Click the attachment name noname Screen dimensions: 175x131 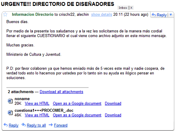tap(22, 99)
